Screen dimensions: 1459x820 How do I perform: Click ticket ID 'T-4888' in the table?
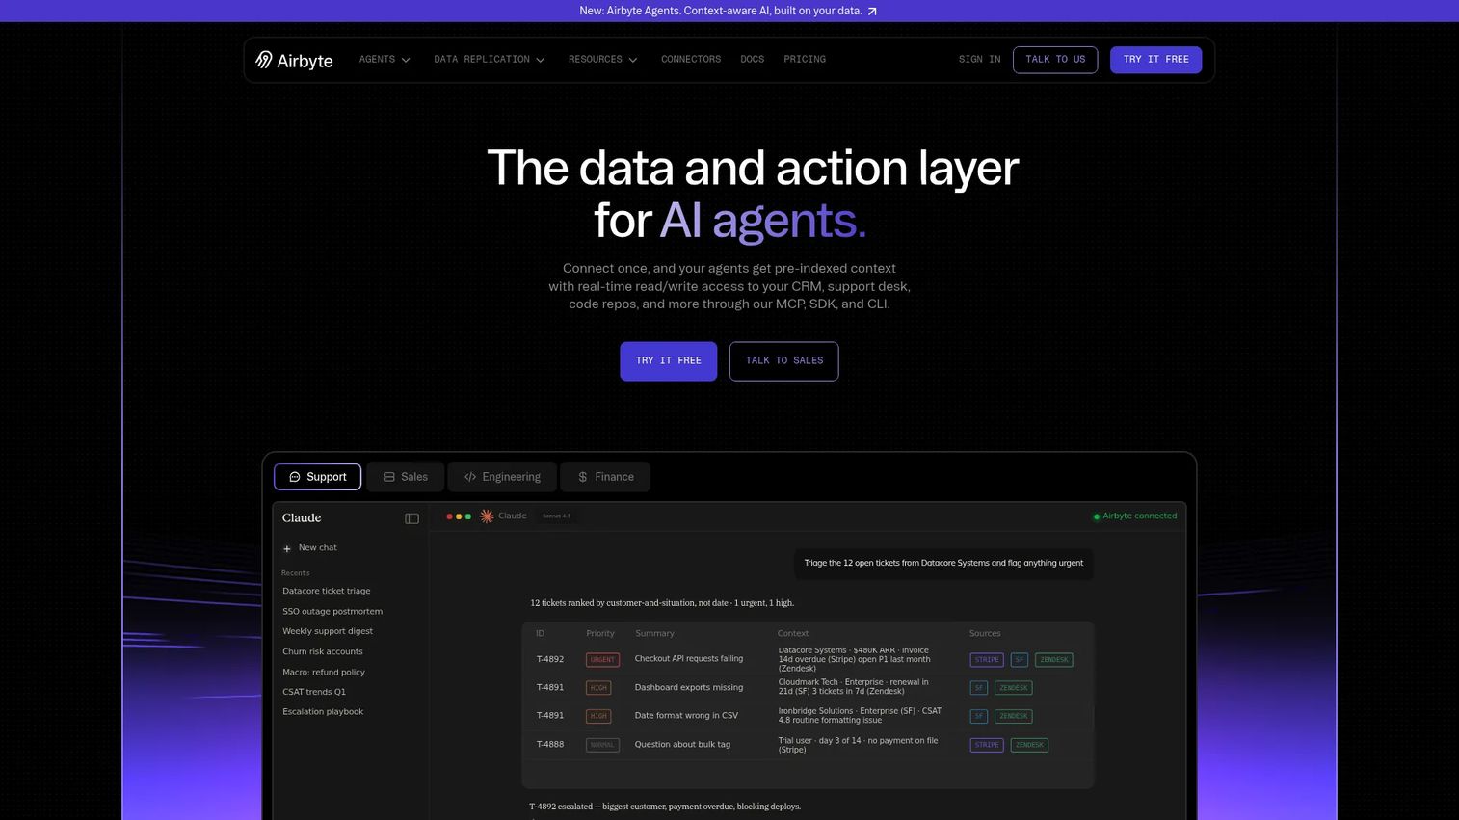pyautogui.click(x=550, y=745)
